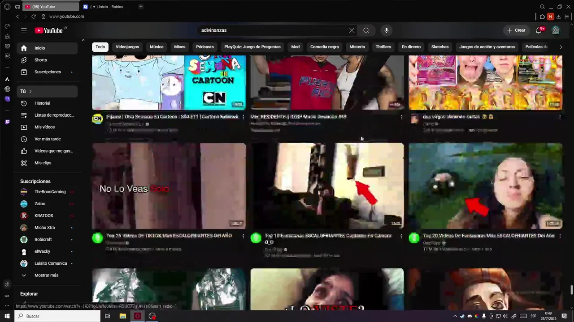Select the Todo filter chip
This screenshot has height=322, width=574.
pyautogui.click(x=100, y=47)
